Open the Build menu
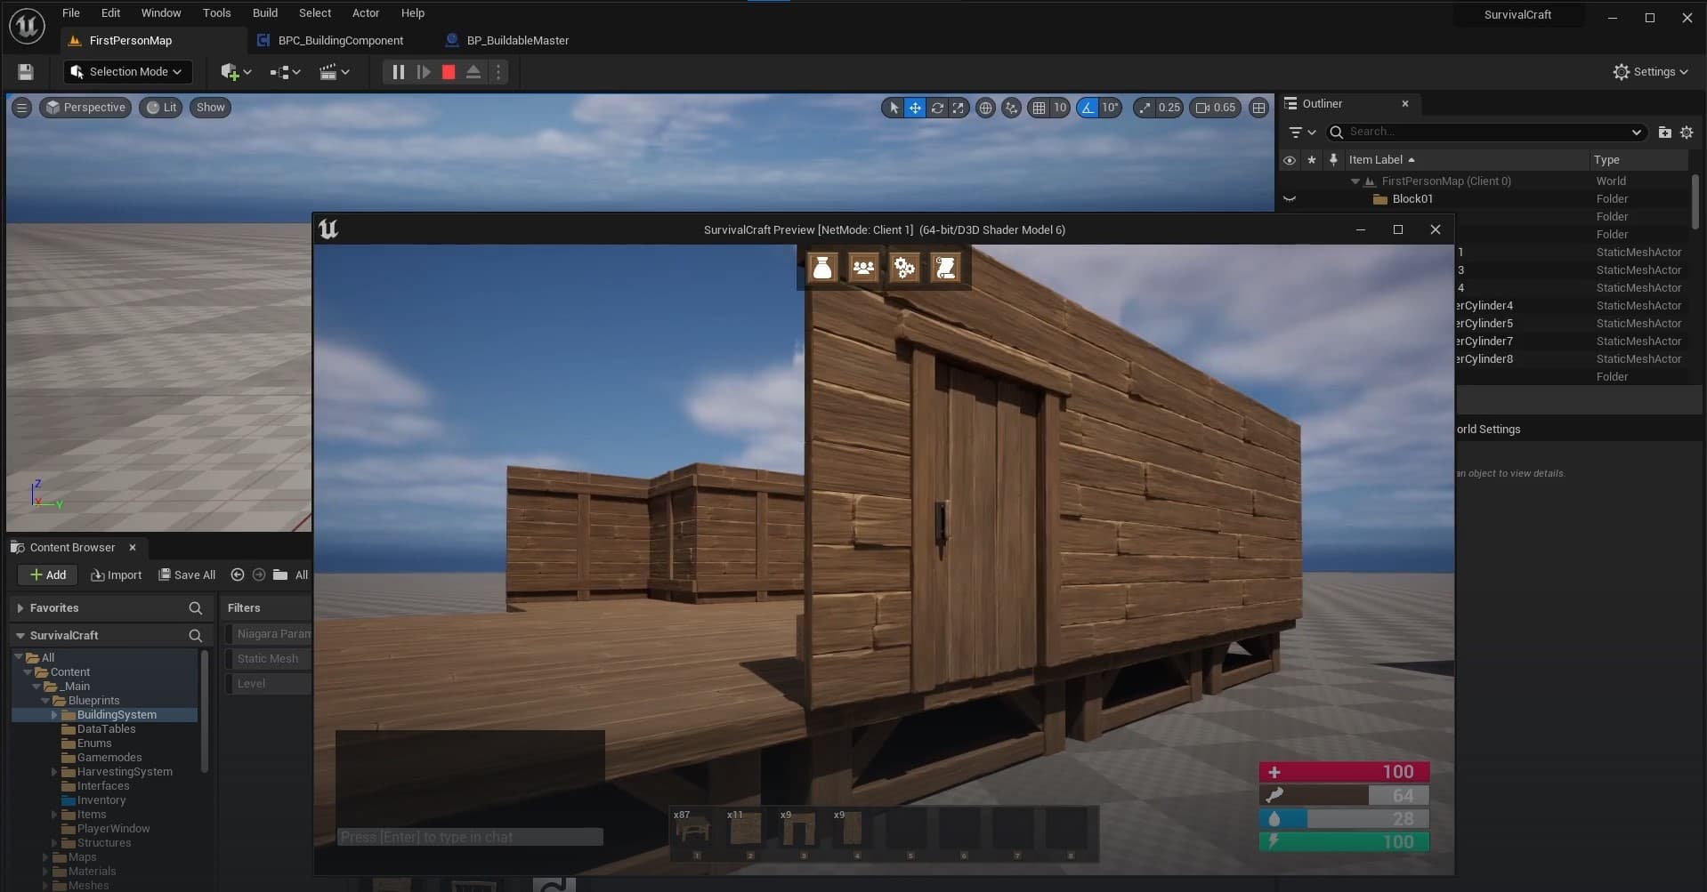 (264, 13)
